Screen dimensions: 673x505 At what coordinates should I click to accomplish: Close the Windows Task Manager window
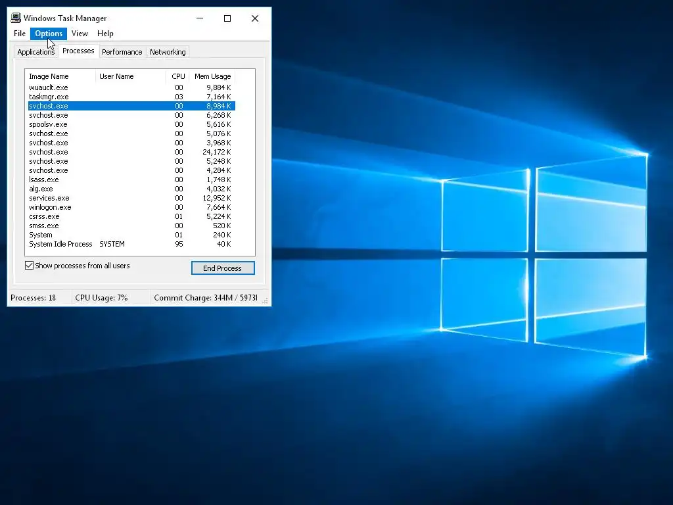coord(255,18)
